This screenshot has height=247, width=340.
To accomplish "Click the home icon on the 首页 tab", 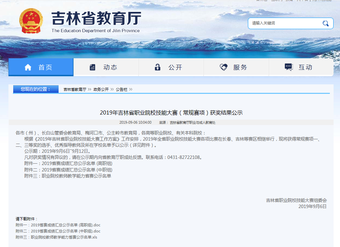I will coord(28,67).
